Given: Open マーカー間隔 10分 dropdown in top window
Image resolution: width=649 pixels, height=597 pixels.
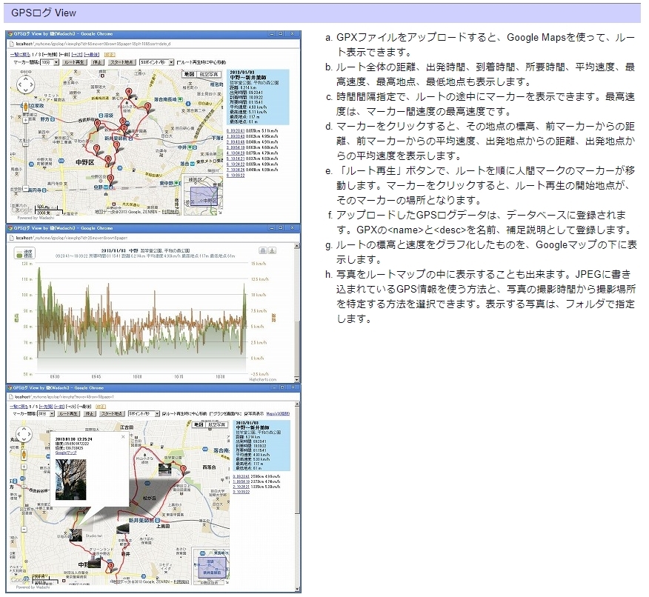Looking at the screenshot, I should click(x=50, y=62).
